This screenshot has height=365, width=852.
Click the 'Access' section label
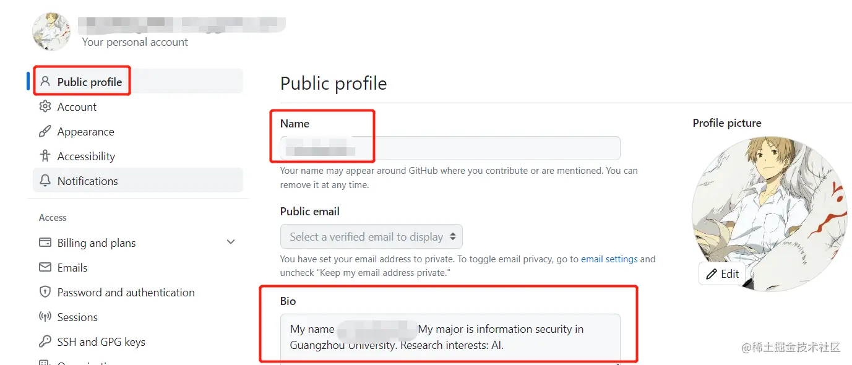click(53, 218)
